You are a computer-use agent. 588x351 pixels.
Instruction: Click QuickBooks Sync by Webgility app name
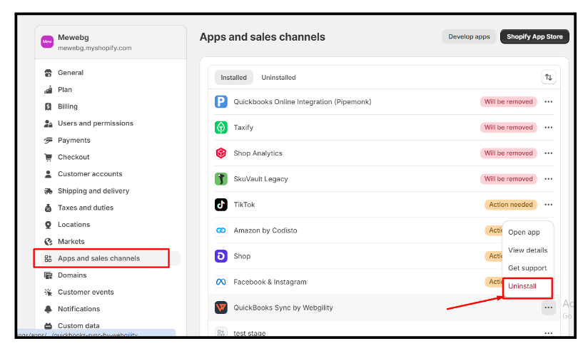click(x=283, y=307)
